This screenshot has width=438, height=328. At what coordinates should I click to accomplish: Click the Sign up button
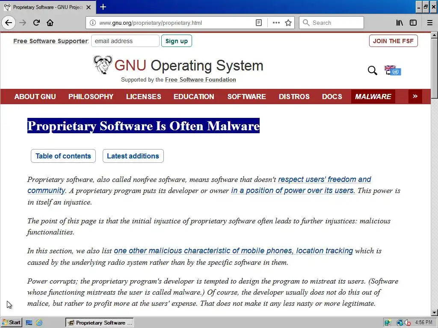177,41
